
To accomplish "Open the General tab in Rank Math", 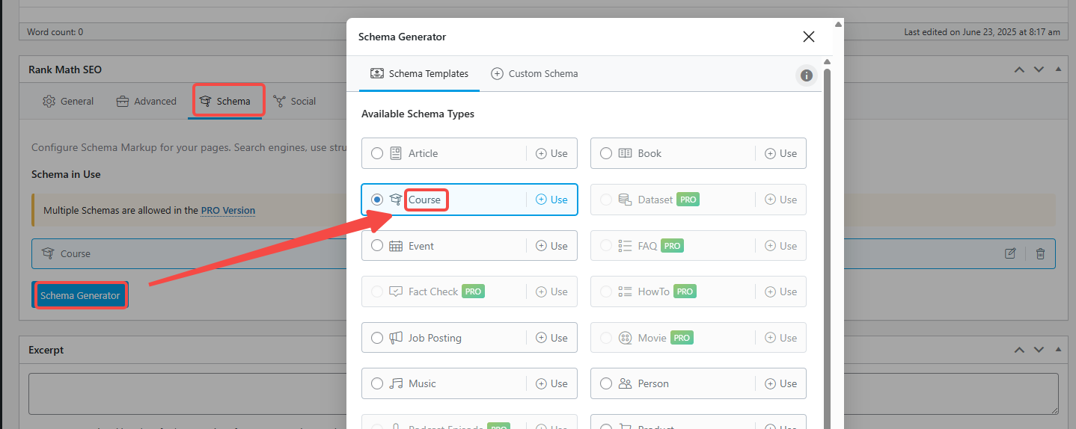I will (x=68, y=101).
